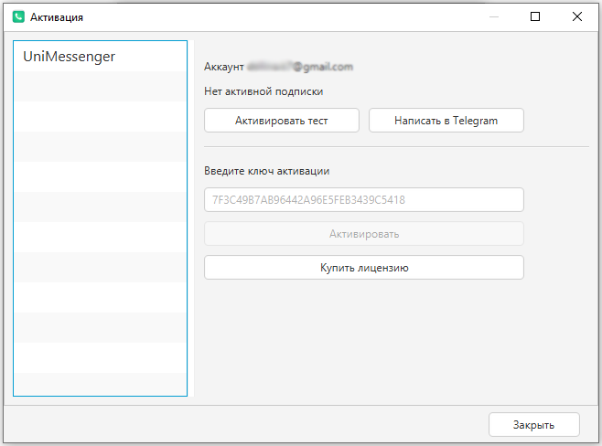602x446 pixels.
Task: Click the blurred gmail account address
Action: (x=300, y=67)
